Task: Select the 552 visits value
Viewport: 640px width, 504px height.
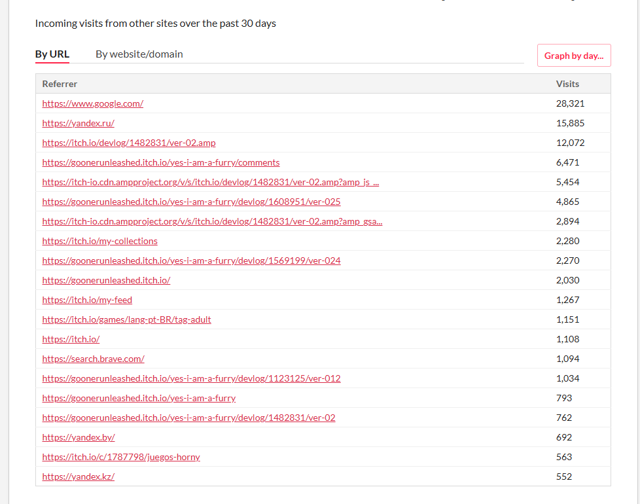Action: pos(564,477)
